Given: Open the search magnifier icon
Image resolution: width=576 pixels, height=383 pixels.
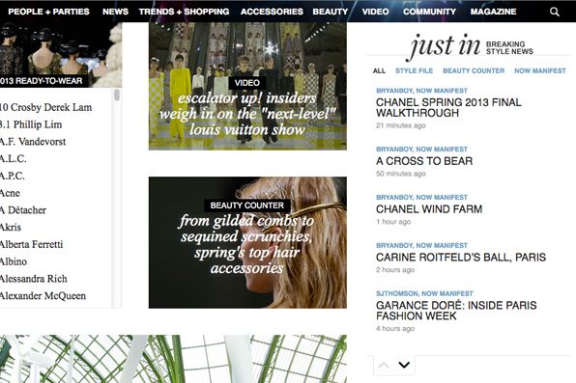Looking at the screenshot, I should [555, 12].
